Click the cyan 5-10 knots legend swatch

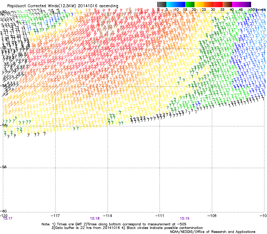pyautogui.click(x=171, y=4)
